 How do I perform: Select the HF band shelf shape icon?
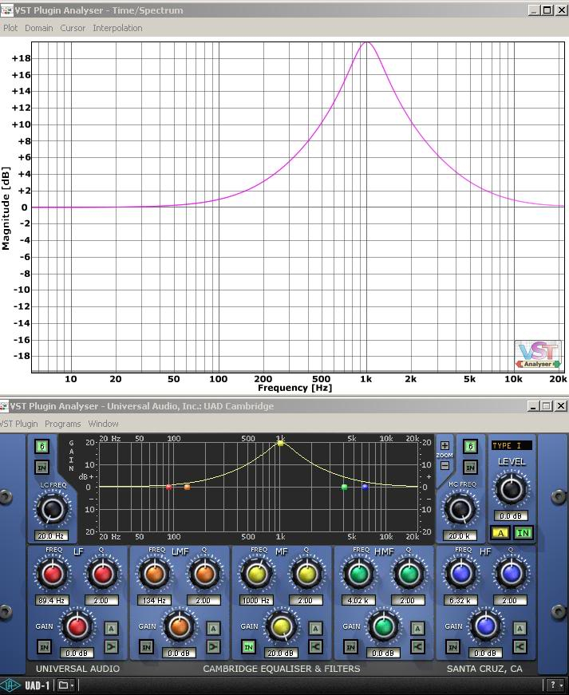click(520, 646)
